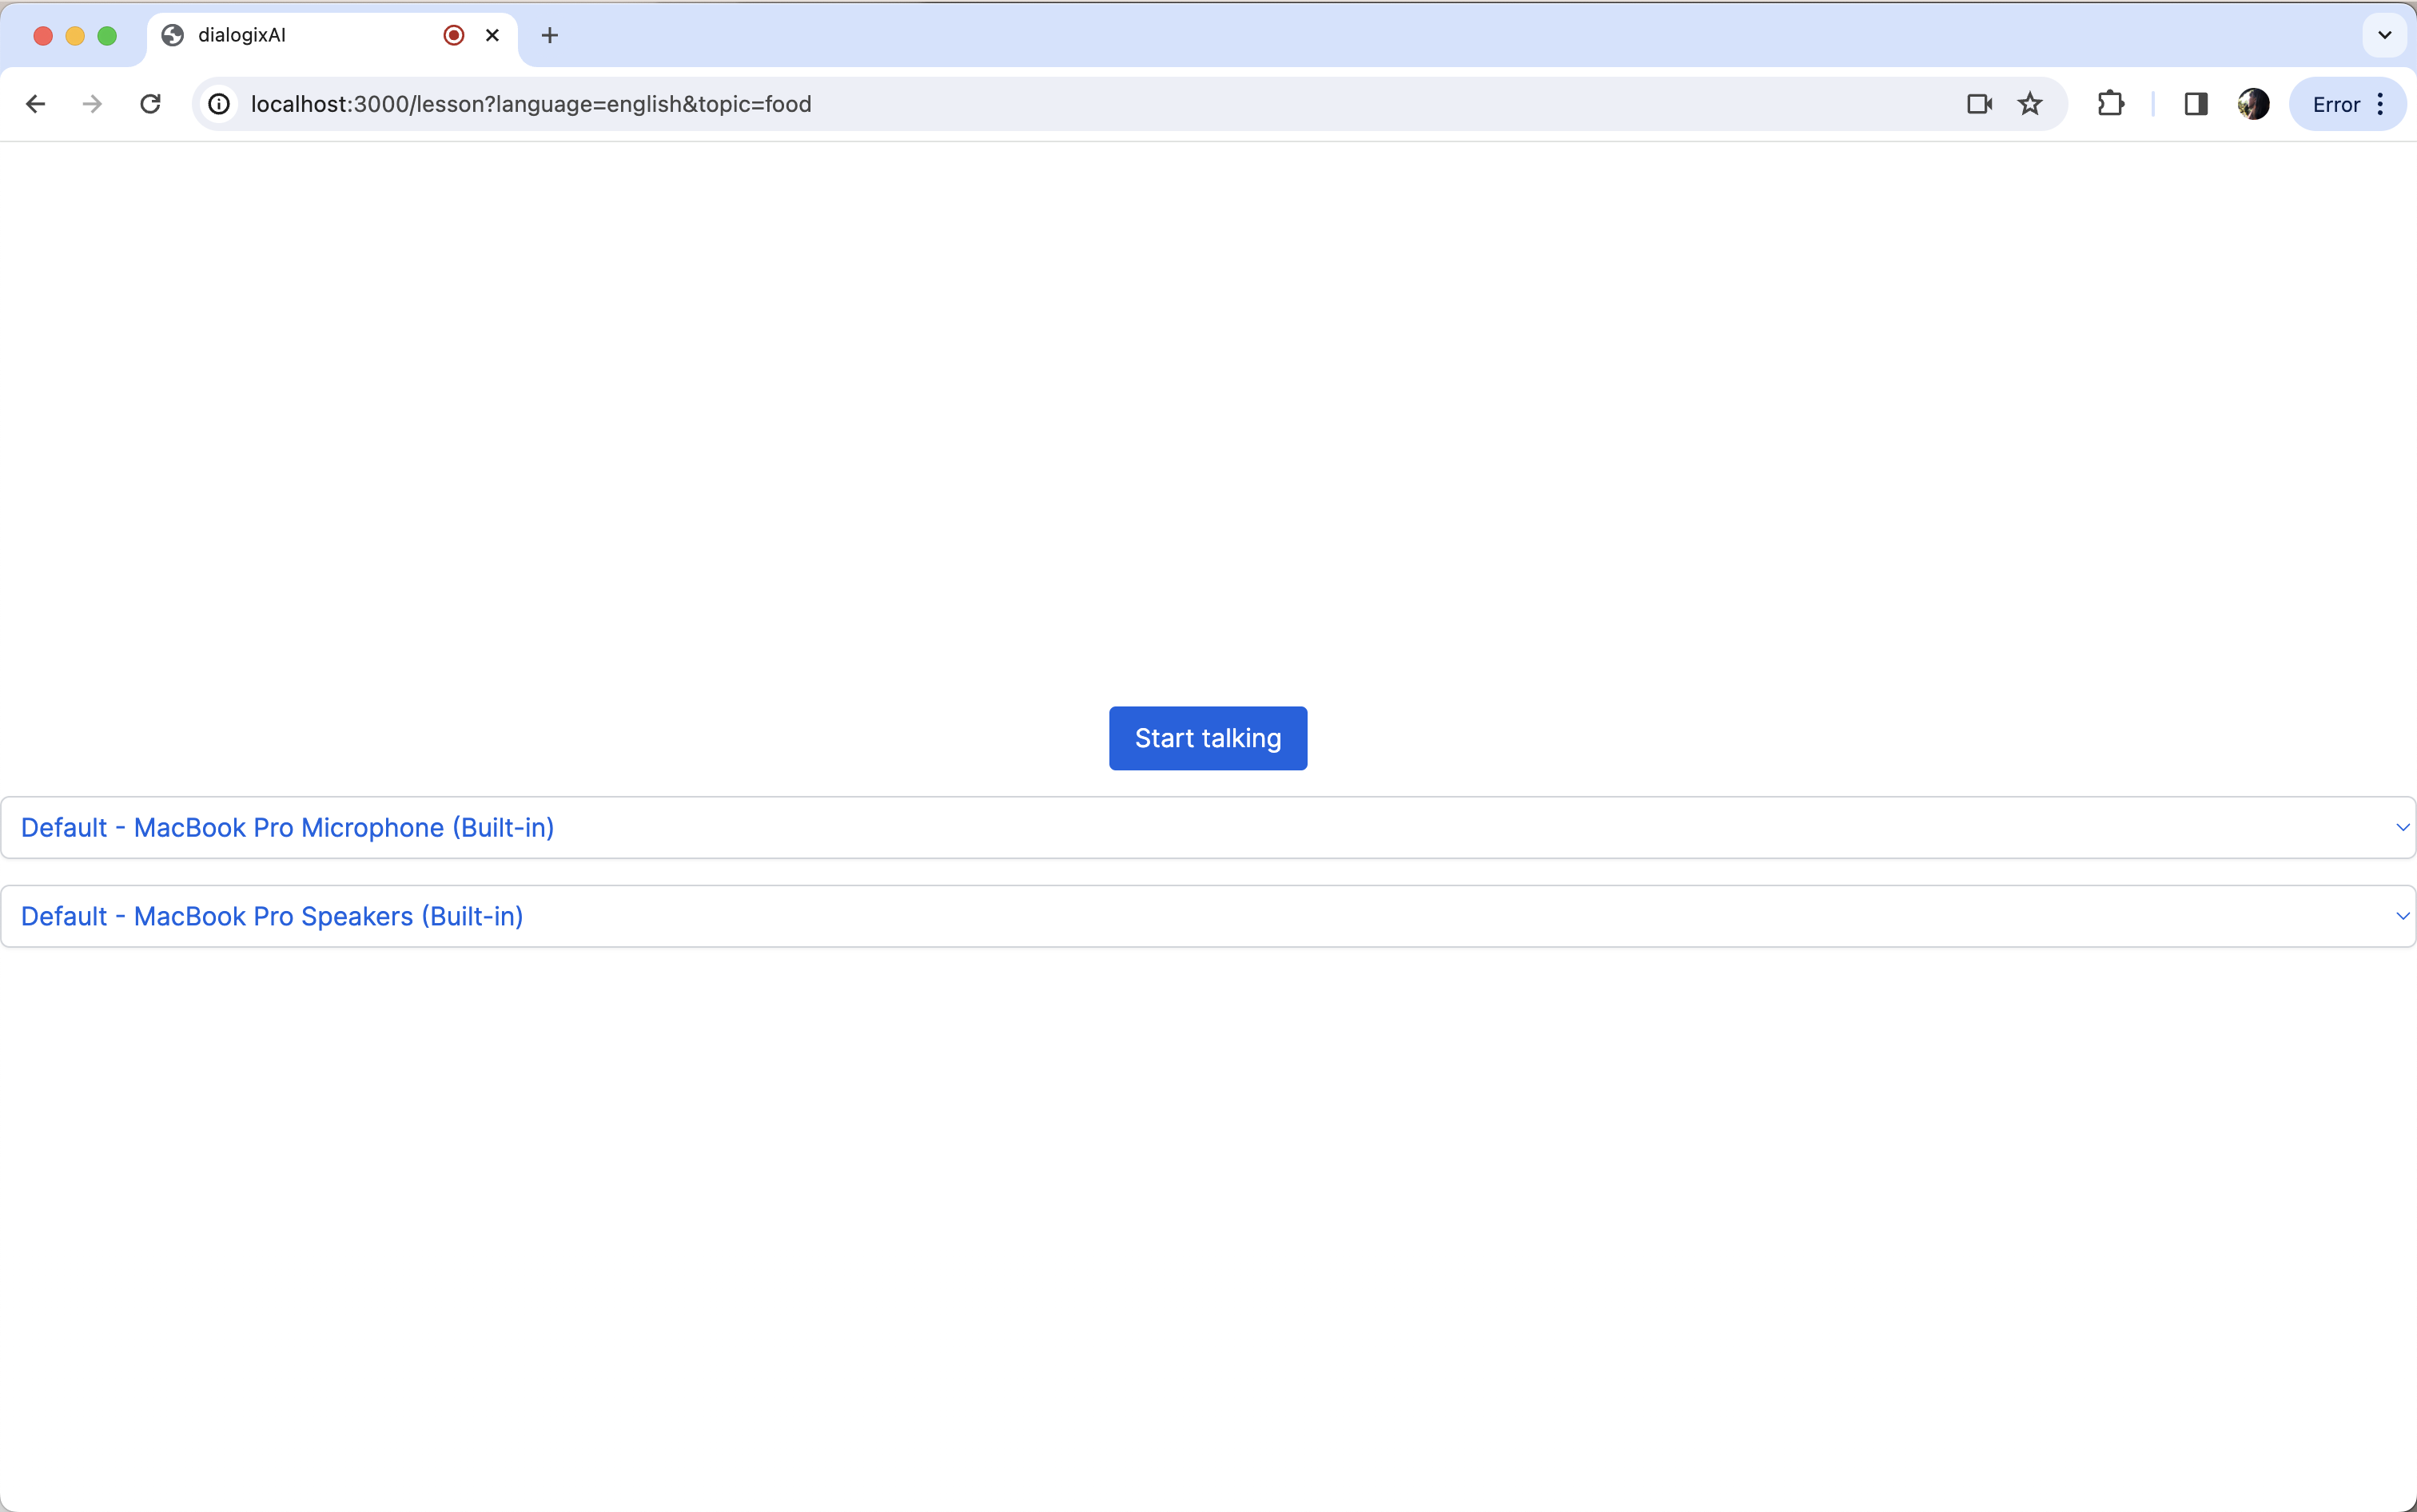
Task: Click the Error update button
Action: pos(2336,104)
